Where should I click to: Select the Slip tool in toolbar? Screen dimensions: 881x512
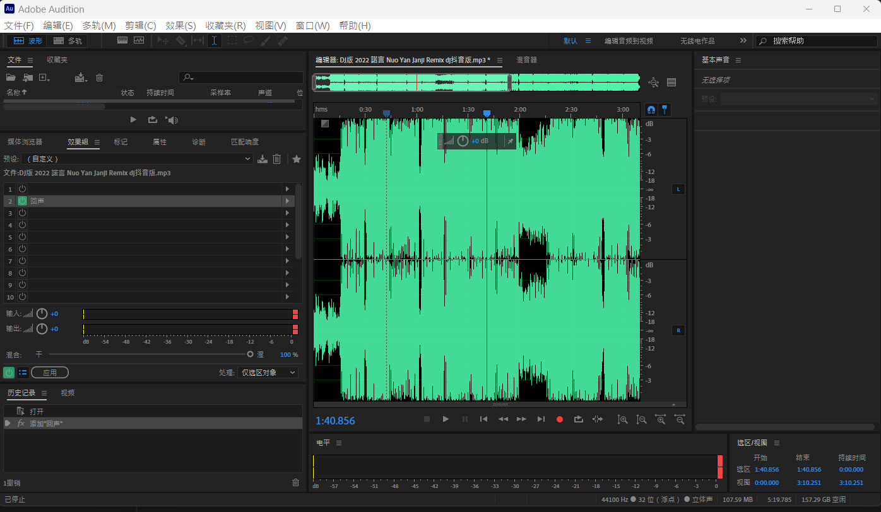(x=198, y=40)
